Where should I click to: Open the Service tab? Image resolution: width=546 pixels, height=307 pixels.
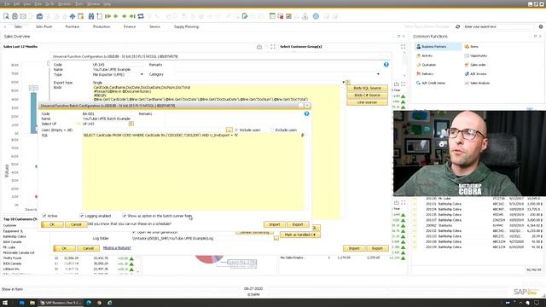[154, 26]
